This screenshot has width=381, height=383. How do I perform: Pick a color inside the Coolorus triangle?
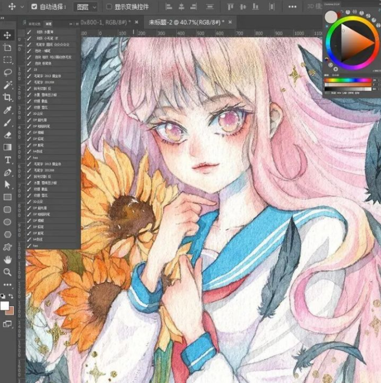pyautogui.click(x=353, y=43)
